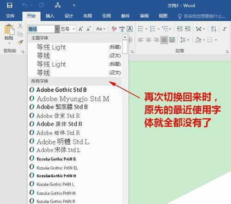The height and width of the screenshot is (204, 231).
Task: Toggle Center alignment icon
Action: (x=148, y=40)
